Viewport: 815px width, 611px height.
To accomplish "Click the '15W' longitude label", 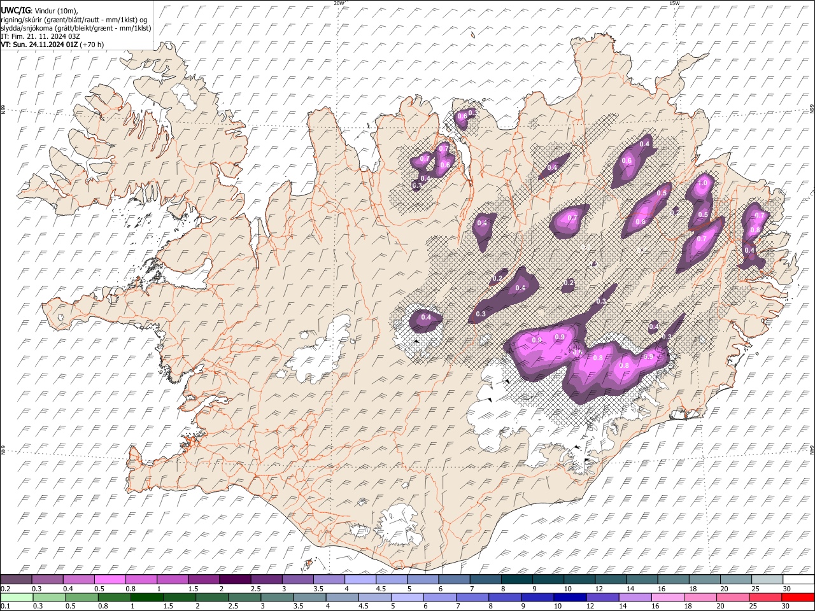I will coord(674,3).
